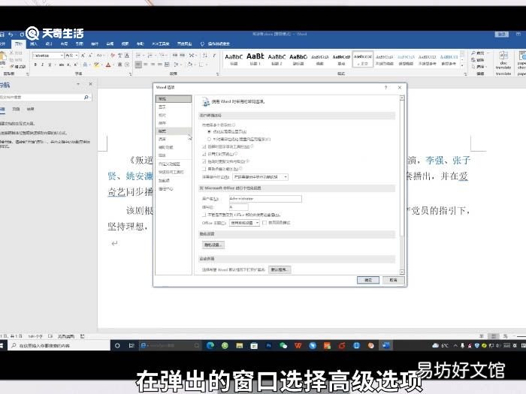The width and height of the screenshot is (526, 394).
Task: Click the Default Programs button
Action: point(280,269)
